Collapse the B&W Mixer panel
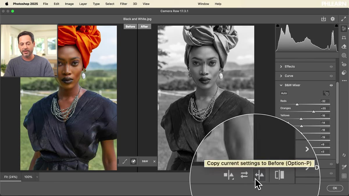The height and width of the screenshot is (196, 349). pyautogui.click(x=281, y=85)
